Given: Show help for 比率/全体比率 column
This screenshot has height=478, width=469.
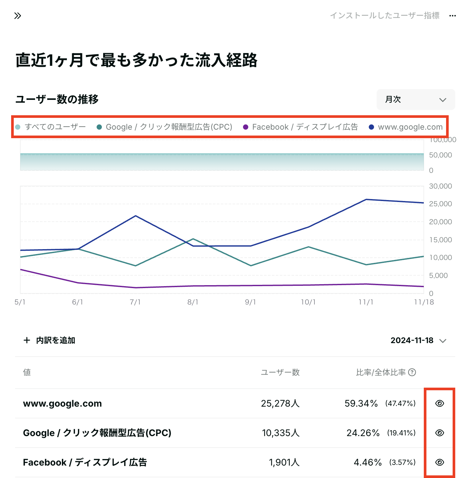Looking at the screenshot, I should [x=412, y=372].
